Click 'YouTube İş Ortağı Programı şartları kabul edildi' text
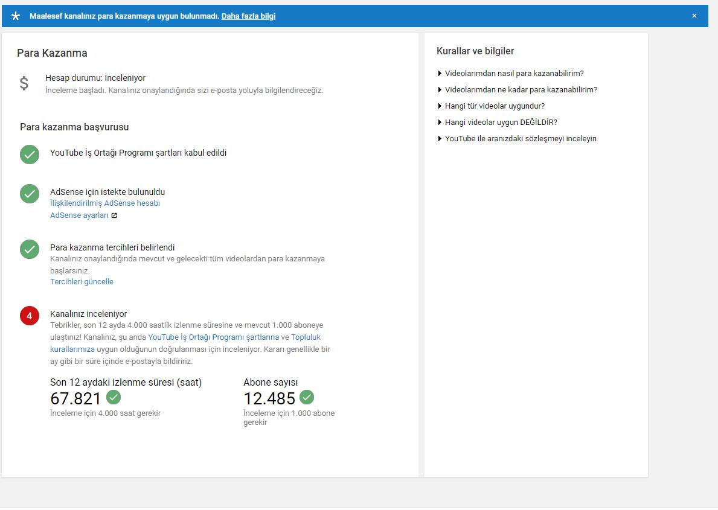Image resolution: width=718 pixels, height=510 pixels. (x=138, y=153)
